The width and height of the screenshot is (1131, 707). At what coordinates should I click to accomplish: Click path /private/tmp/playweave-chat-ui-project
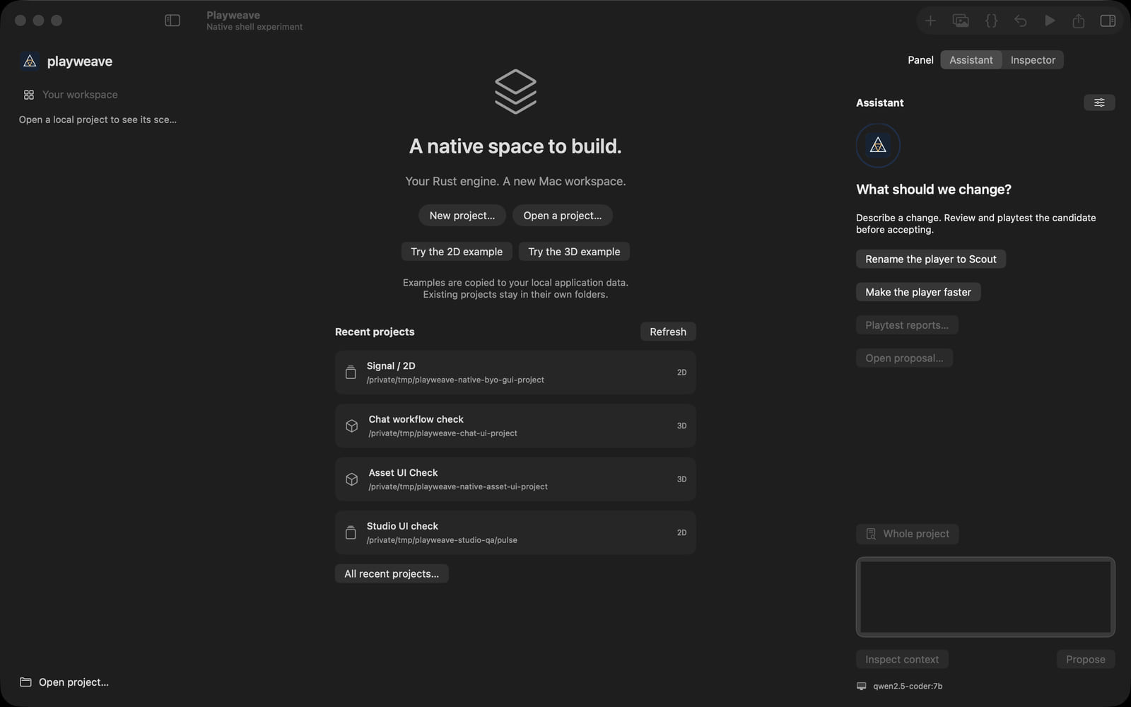click(x=443, y=433)
